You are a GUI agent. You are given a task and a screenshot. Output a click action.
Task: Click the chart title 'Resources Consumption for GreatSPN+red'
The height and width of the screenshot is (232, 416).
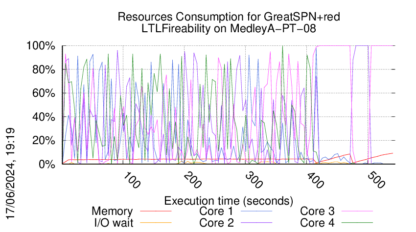pyautogui.click(x=229, y=17)
